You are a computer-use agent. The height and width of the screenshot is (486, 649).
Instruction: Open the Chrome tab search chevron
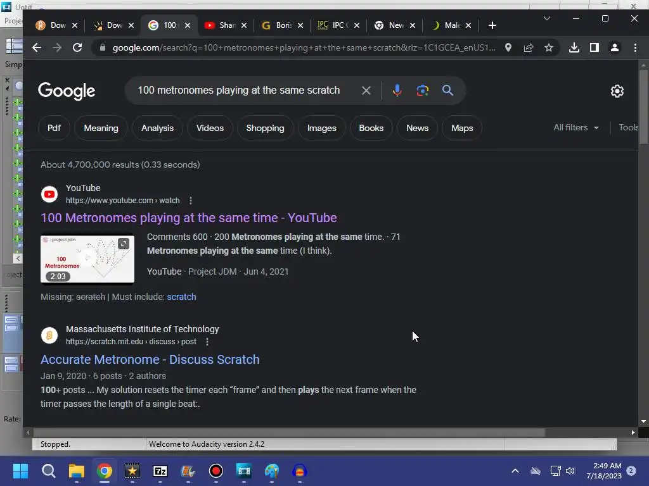tap(547, 18)
